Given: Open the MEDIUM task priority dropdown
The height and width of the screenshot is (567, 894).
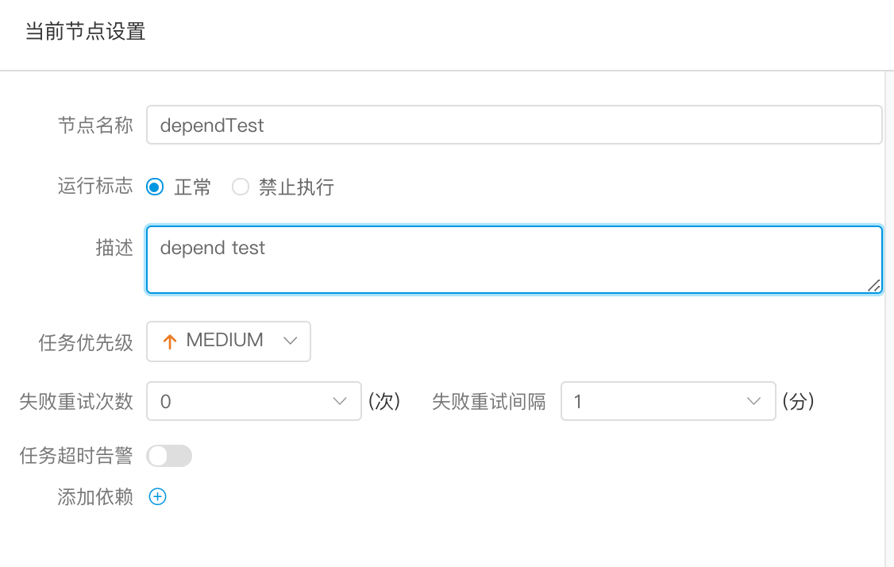Looking at the screenshot, I should pos(228,341).
